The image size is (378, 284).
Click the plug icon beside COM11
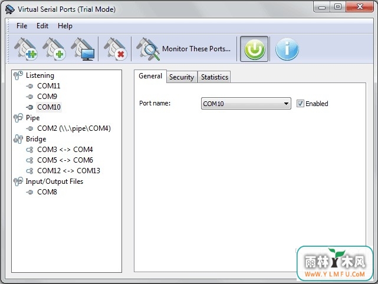[x=29, y=86]
